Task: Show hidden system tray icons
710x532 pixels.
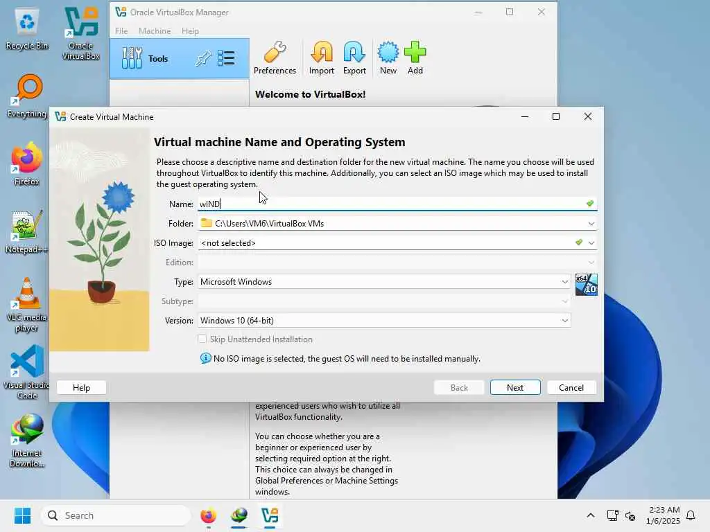Action: (591, 515)
